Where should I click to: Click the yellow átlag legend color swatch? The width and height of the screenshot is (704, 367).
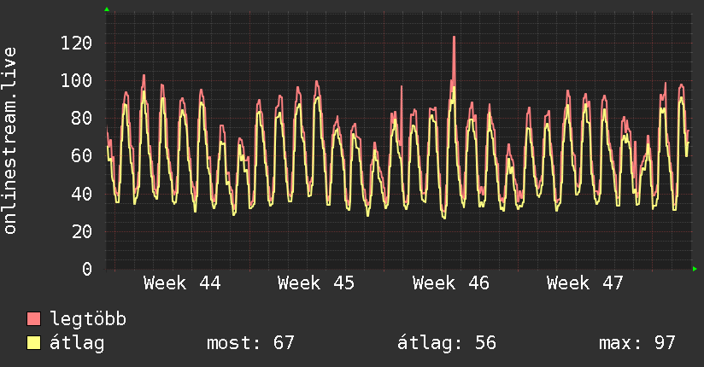tap(33, 342)
